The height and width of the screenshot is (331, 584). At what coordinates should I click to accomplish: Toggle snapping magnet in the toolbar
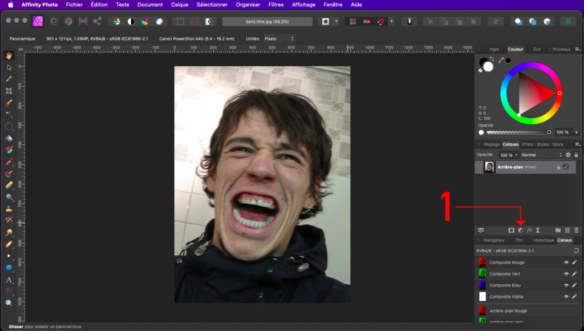380,22
